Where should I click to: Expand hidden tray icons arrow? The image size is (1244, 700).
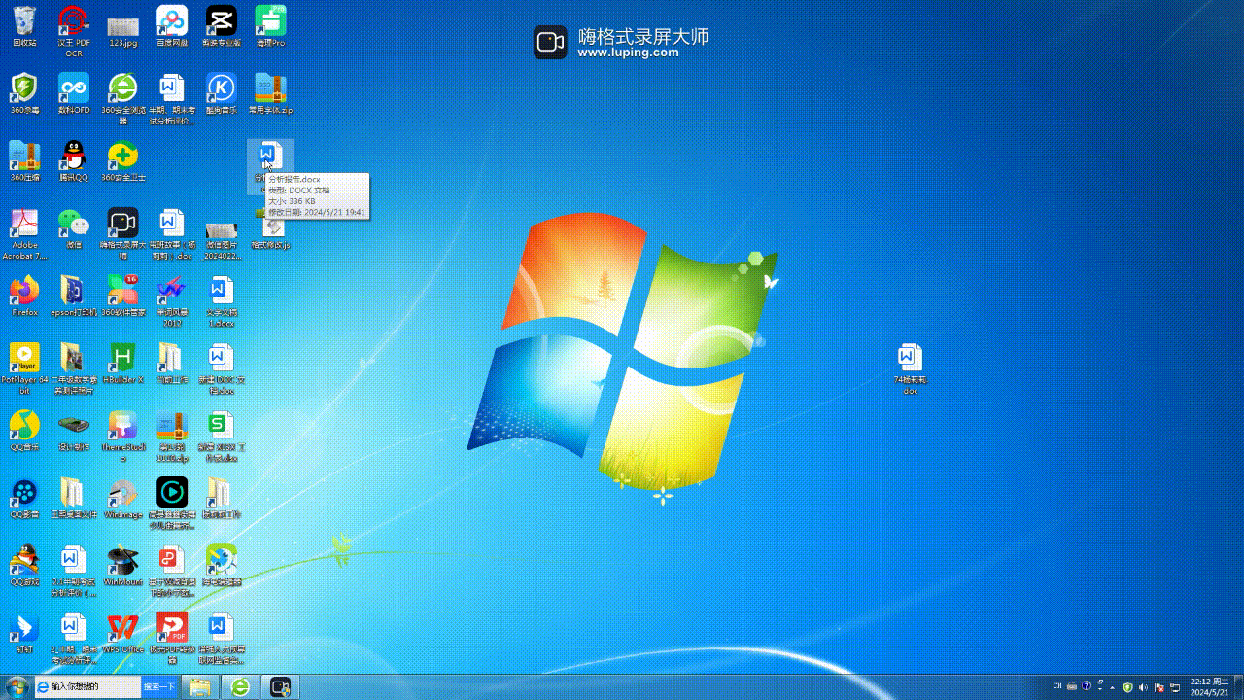(1114, 687)
